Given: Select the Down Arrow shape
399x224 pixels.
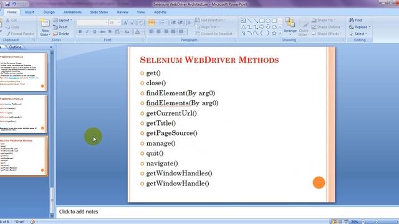Looking at the screenshot, I should click(x=268, y=27).
